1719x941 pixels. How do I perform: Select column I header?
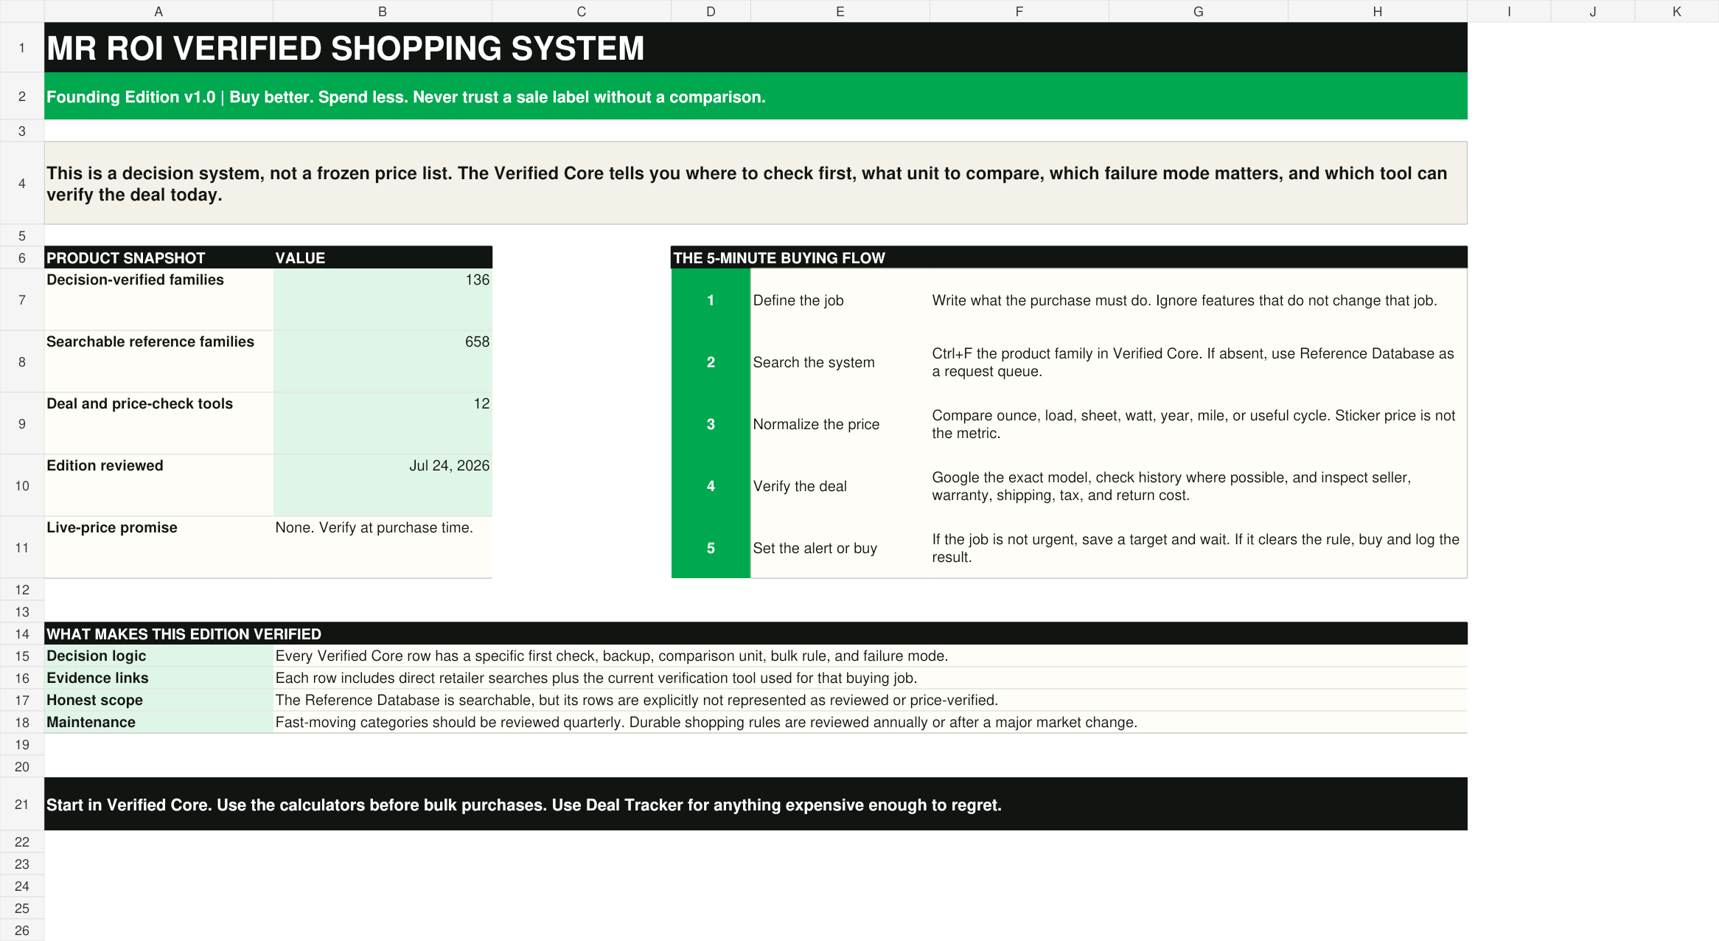[1509, 11]
